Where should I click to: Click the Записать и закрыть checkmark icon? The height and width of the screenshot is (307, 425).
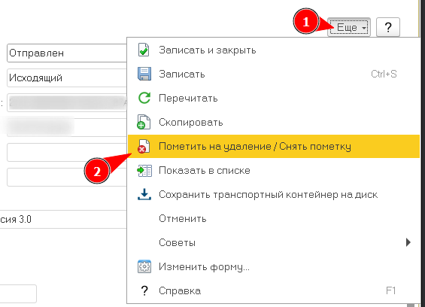pos(144,50)
